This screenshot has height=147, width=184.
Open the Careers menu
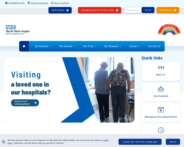pyautogui.click(x=135, y=46)
